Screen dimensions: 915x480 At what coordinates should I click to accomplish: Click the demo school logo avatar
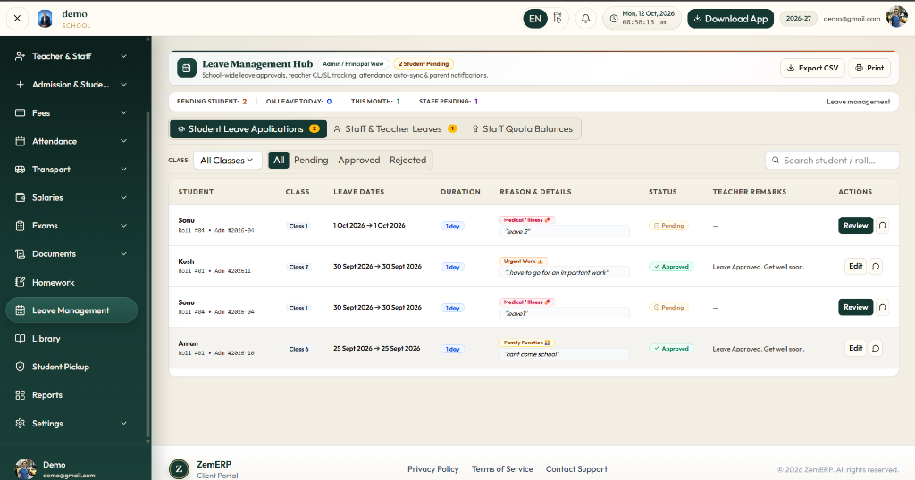pyautogui.click(x=45, y=19)
